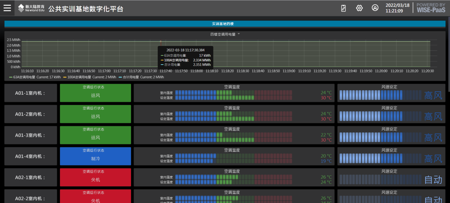Toggle the 63A空调用电量 legend series

coord(24,77)
